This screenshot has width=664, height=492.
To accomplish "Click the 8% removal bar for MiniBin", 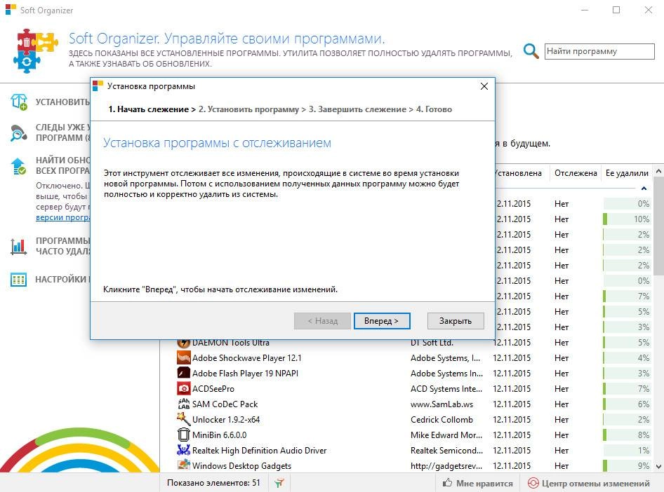I will pyautogui.click(x=626, y=435).
